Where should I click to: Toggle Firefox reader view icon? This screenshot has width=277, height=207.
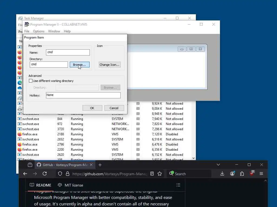click(152, 174)
